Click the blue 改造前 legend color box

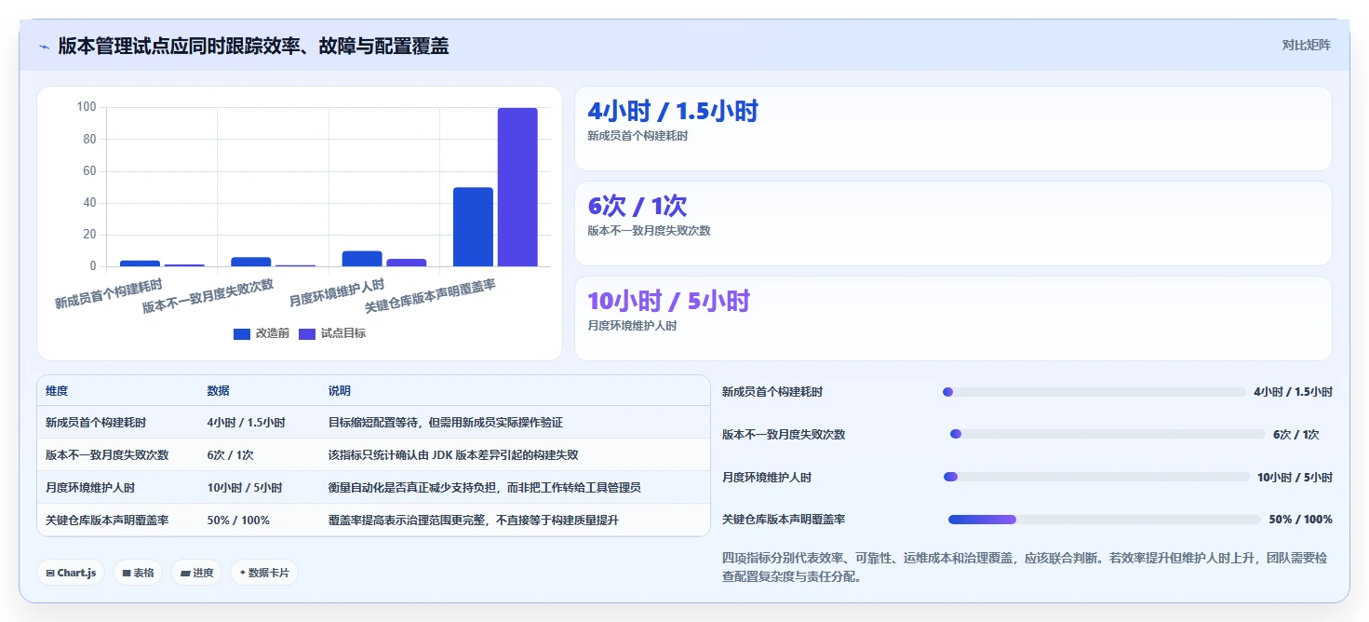tap(242, 333)
